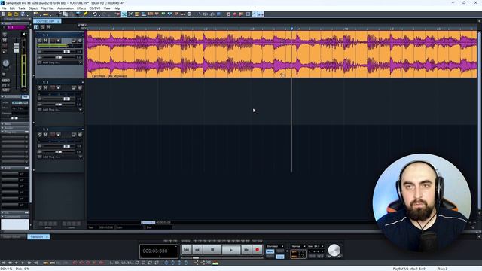
Task: Start playback with the transport Play button
Action: (231, 250)
